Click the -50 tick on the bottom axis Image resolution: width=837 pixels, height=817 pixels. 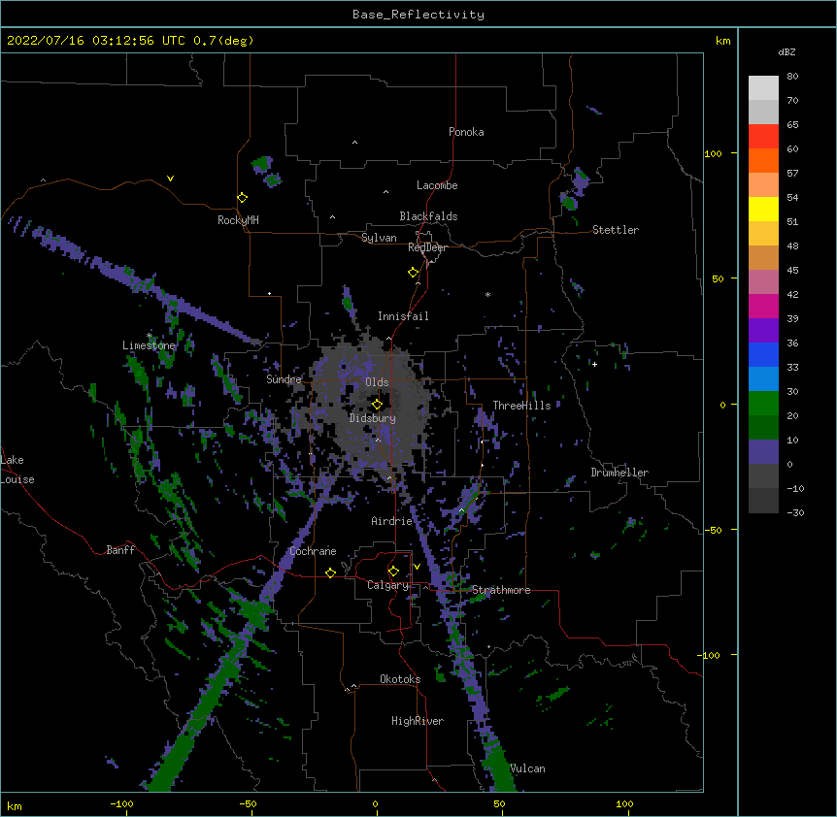click(248, 803)
